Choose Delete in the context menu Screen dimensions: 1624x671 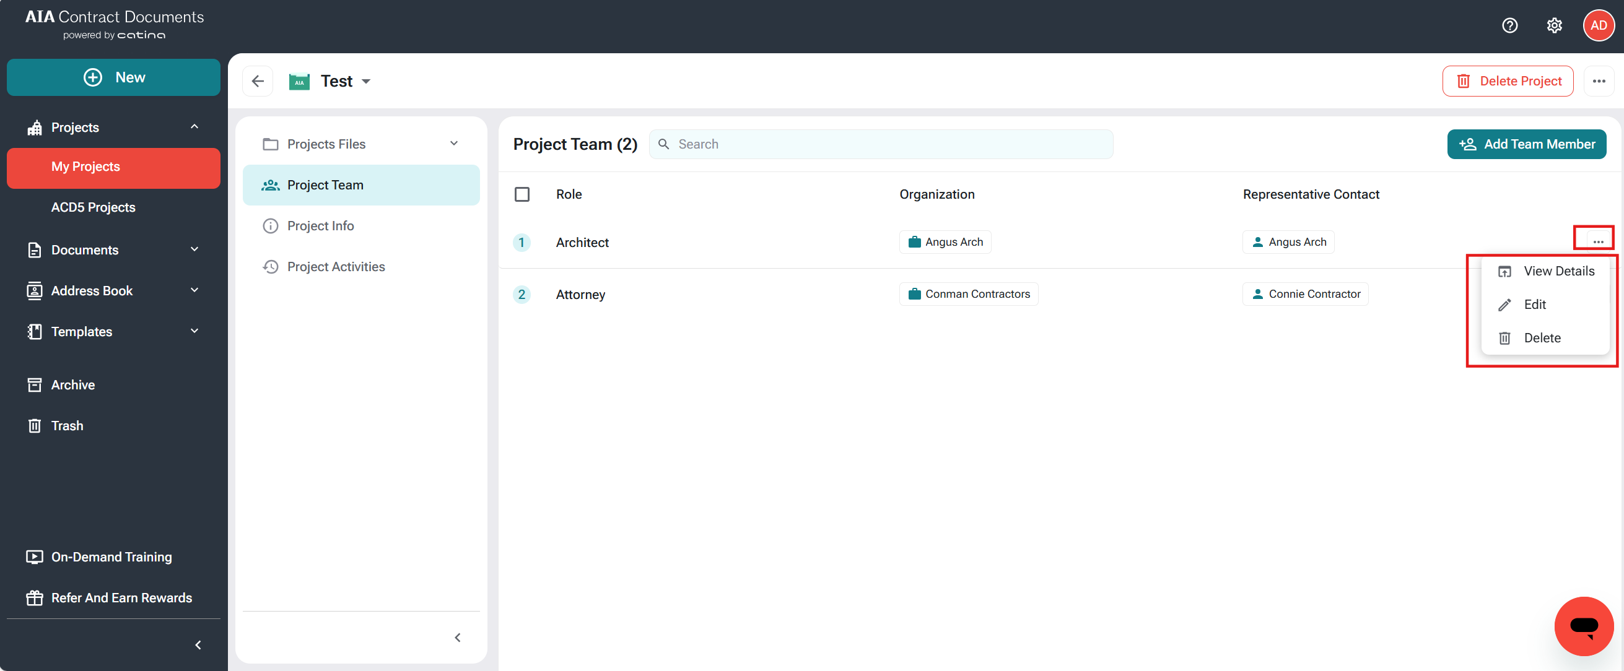(1542, 338)
